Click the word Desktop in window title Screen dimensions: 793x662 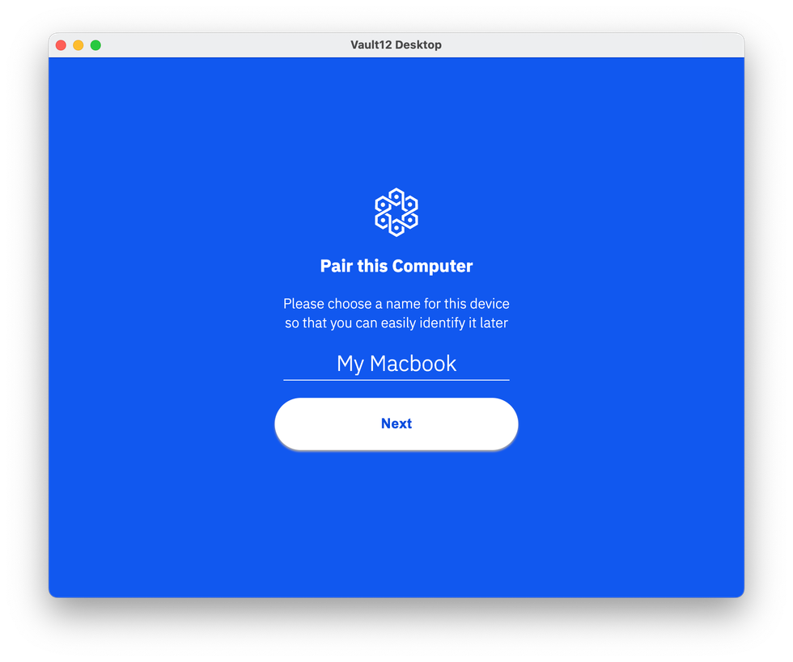coord(418,45)
